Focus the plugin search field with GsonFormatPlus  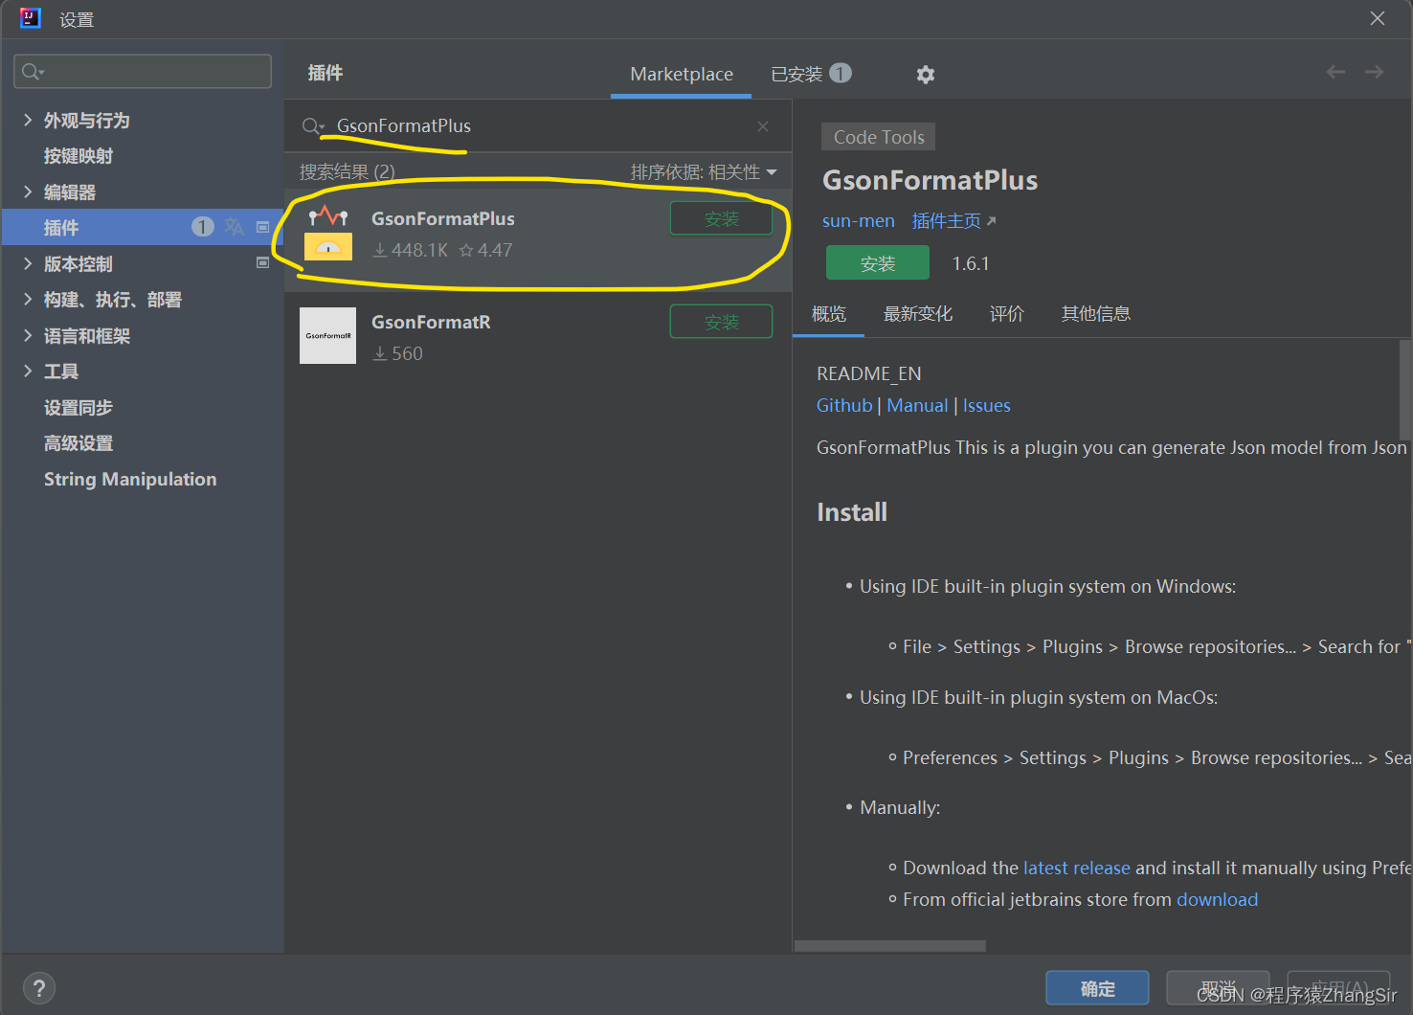point(538,126)
